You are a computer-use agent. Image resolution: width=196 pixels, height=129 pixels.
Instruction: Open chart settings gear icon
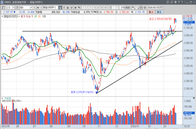(145, 8)
